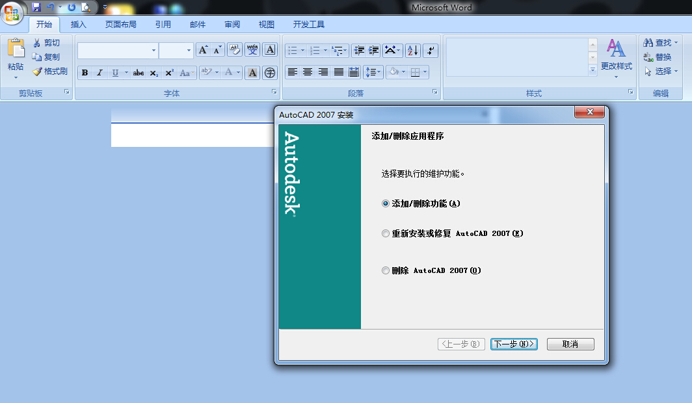Sort text A to Z icon
The image size is (692, 403).
(412, 50)
